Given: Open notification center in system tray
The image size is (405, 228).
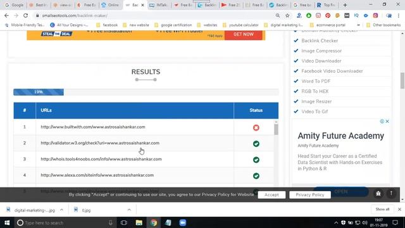Looking at the screenshot, I should [x=395, y=222].
